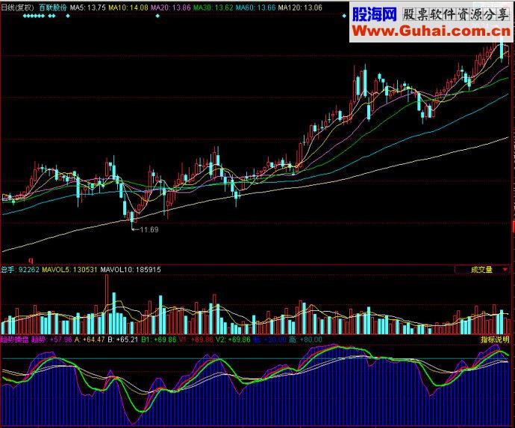This screenshot has width=515, height=428.
Task: Select the 趋势: +57.96 value
Action: pyautogui.click(x=51, y=339)
